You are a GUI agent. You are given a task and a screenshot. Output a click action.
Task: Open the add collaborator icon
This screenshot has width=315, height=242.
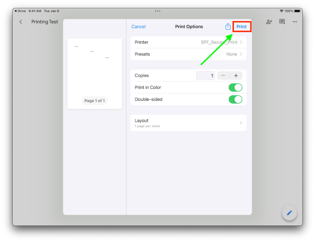pos(269,22)
